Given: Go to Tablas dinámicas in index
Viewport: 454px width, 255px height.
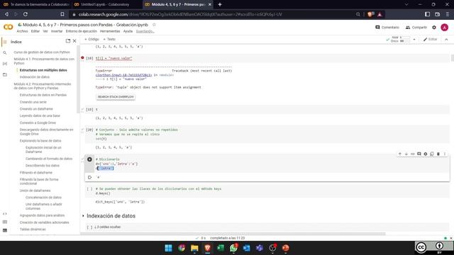Looking at the screenshot, I should (x=33, y=229).
